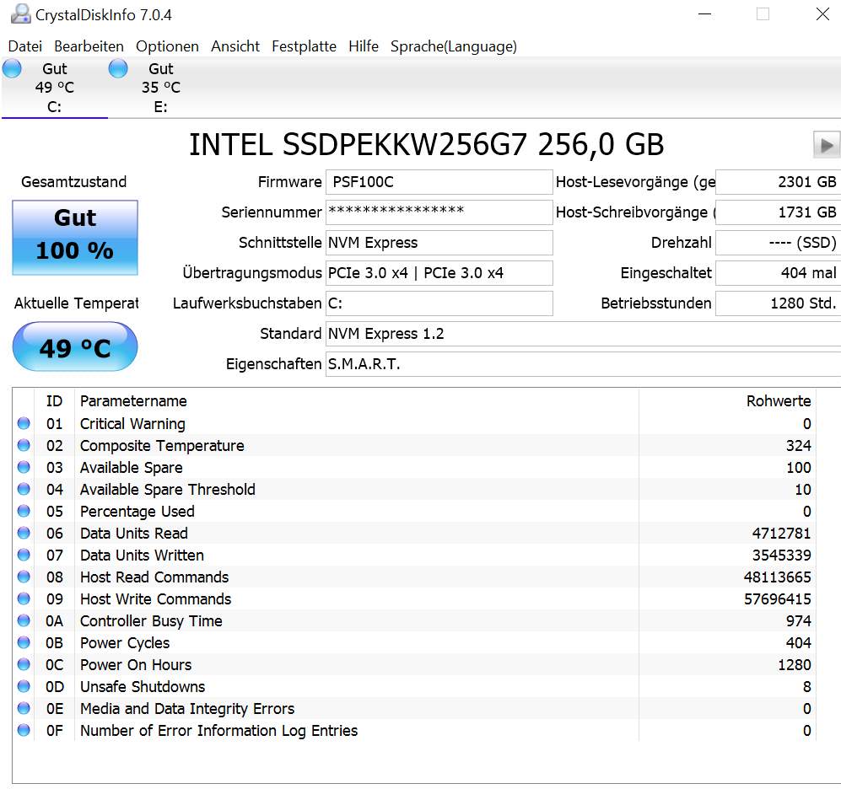Click the Schnittstelle field NVM Express
Viewport: 841px width, 789px height.
(x=439, y=243)
